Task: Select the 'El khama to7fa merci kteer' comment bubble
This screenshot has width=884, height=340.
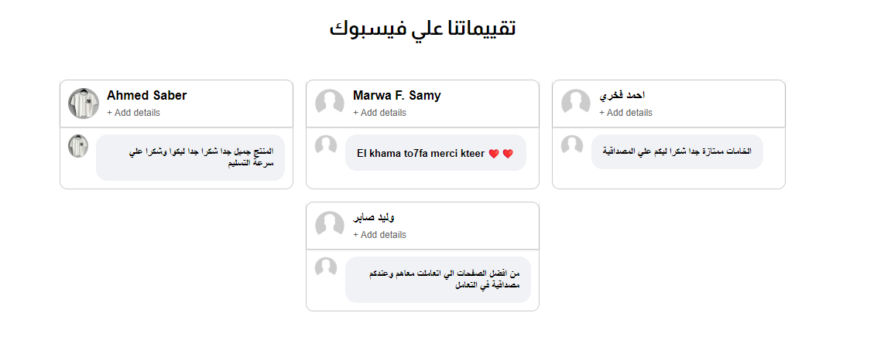Action: [436, 152]
